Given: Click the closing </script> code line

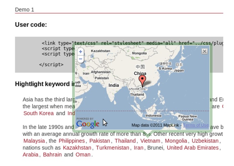Looking at the screenshot, I should click(51, 65).
